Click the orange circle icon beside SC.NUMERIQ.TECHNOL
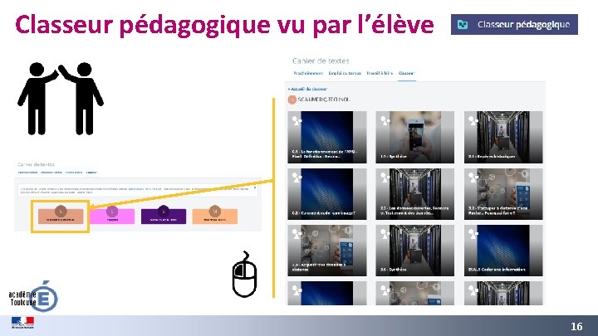 [292, 100]
